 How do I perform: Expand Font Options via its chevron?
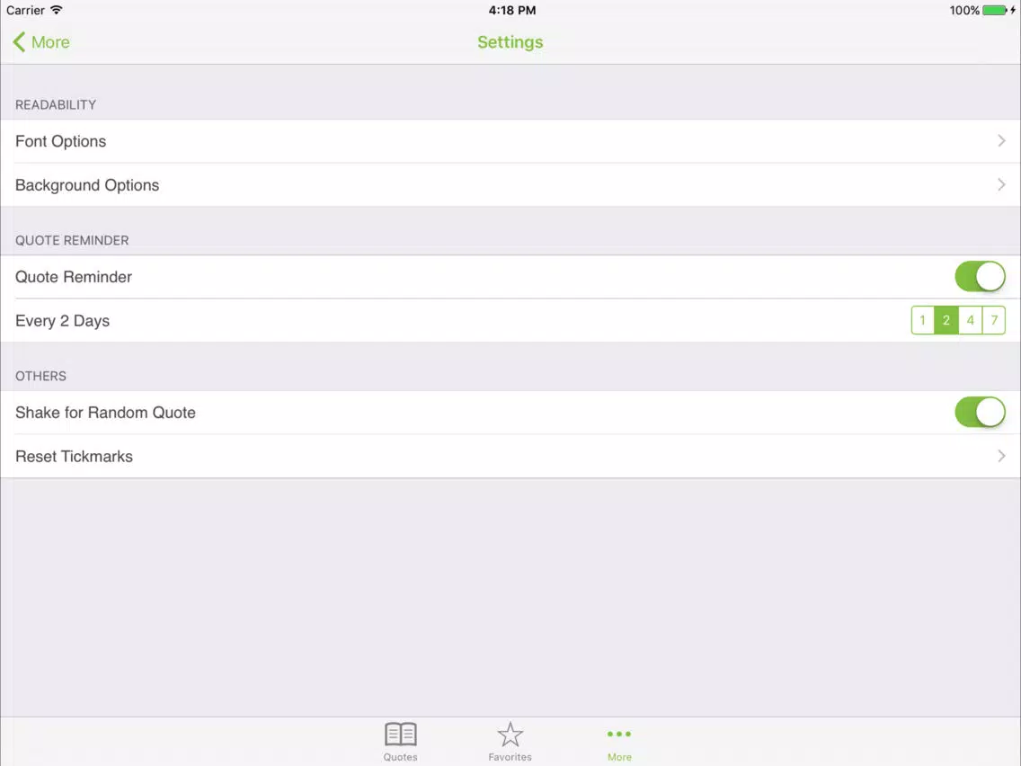1001,140
